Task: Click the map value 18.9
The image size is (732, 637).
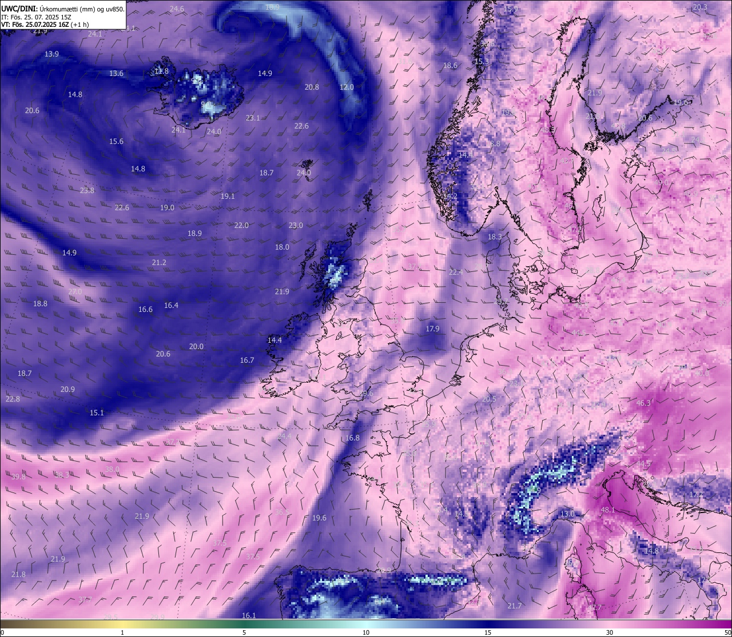Action: [x=194, y=233]
